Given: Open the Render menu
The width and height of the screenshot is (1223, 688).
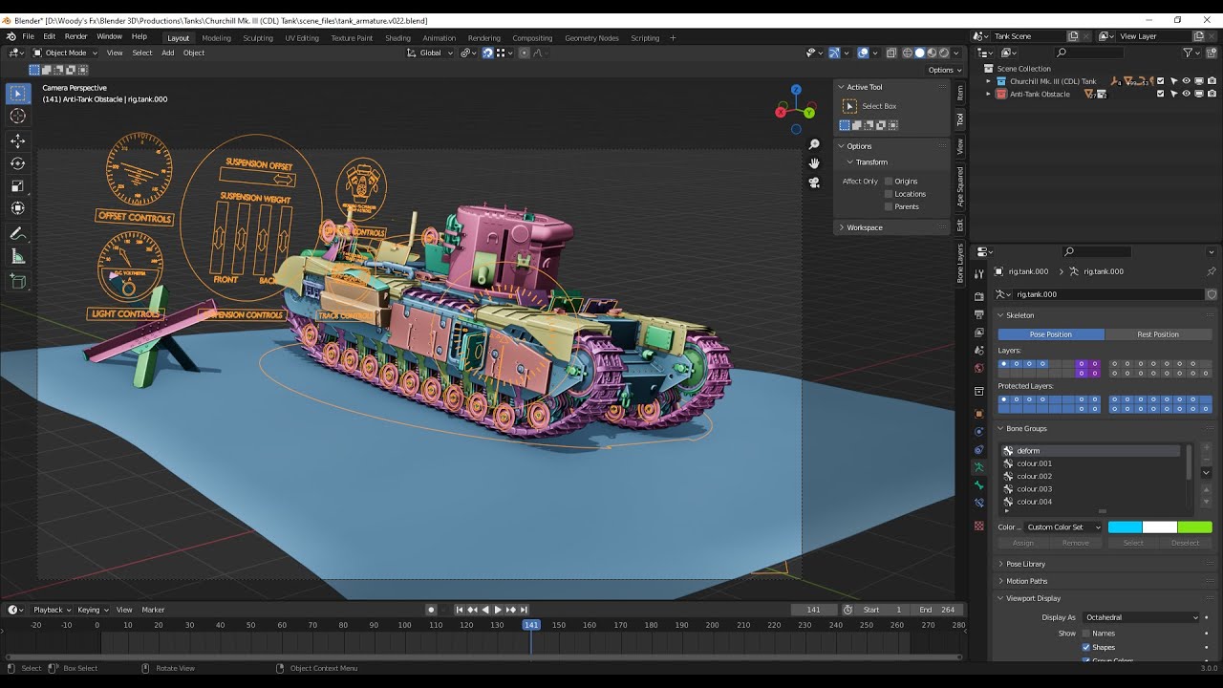Looking at the screenshot, I should point(75,36).
